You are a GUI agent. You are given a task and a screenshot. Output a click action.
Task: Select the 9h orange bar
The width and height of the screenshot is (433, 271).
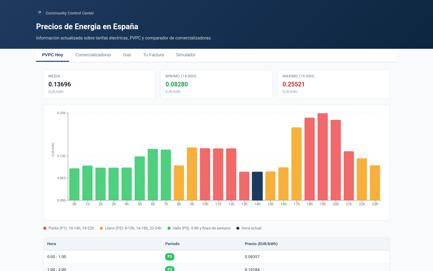pos(192,174)
